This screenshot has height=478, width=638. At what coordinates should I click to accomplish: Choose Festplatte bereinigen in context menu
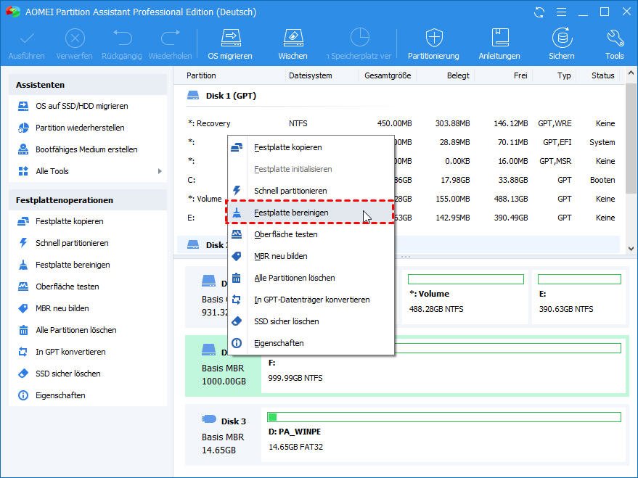coord(291,213)
